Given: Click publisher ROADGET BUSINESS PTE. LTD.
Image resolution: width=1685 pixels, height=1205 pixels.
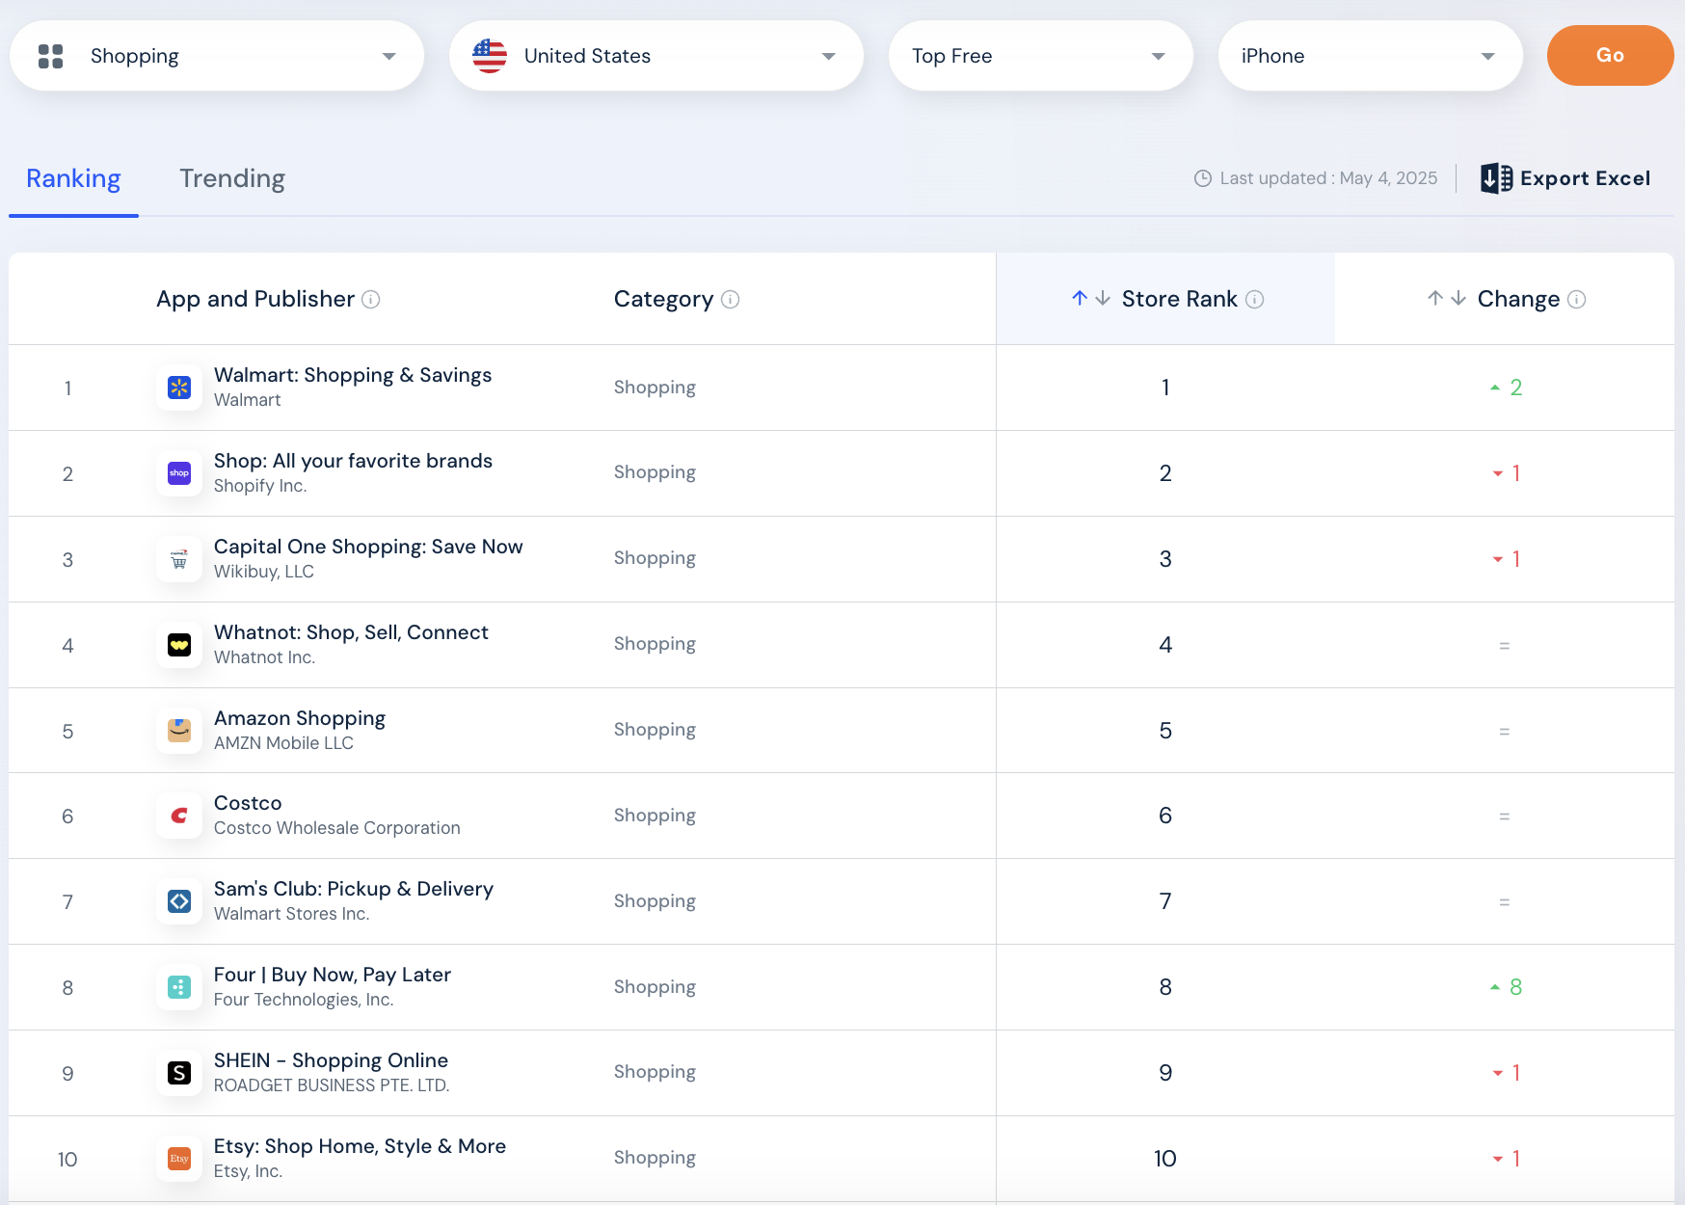Looking at the screenshot, I should 332,1085.
